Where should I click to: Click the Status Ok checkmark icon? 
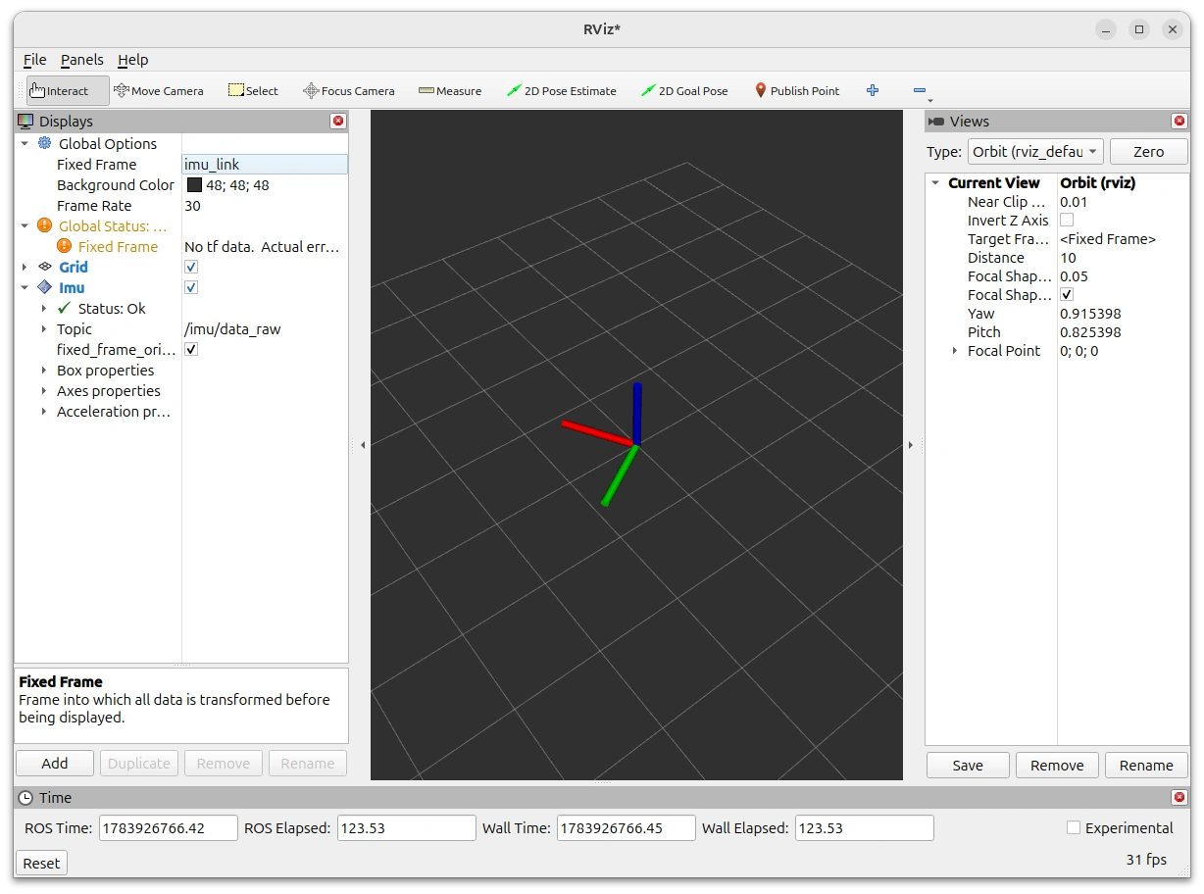[65, 308]
